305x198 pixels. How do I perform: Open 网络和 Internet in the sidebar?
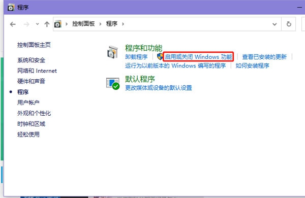[x=37, y=71]
